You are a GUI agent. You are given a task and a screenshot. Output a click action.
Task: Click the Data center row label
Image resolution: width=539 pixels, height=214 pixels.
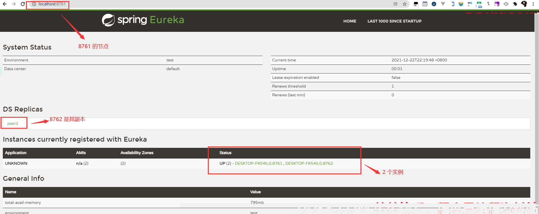(x=15, y=69)
